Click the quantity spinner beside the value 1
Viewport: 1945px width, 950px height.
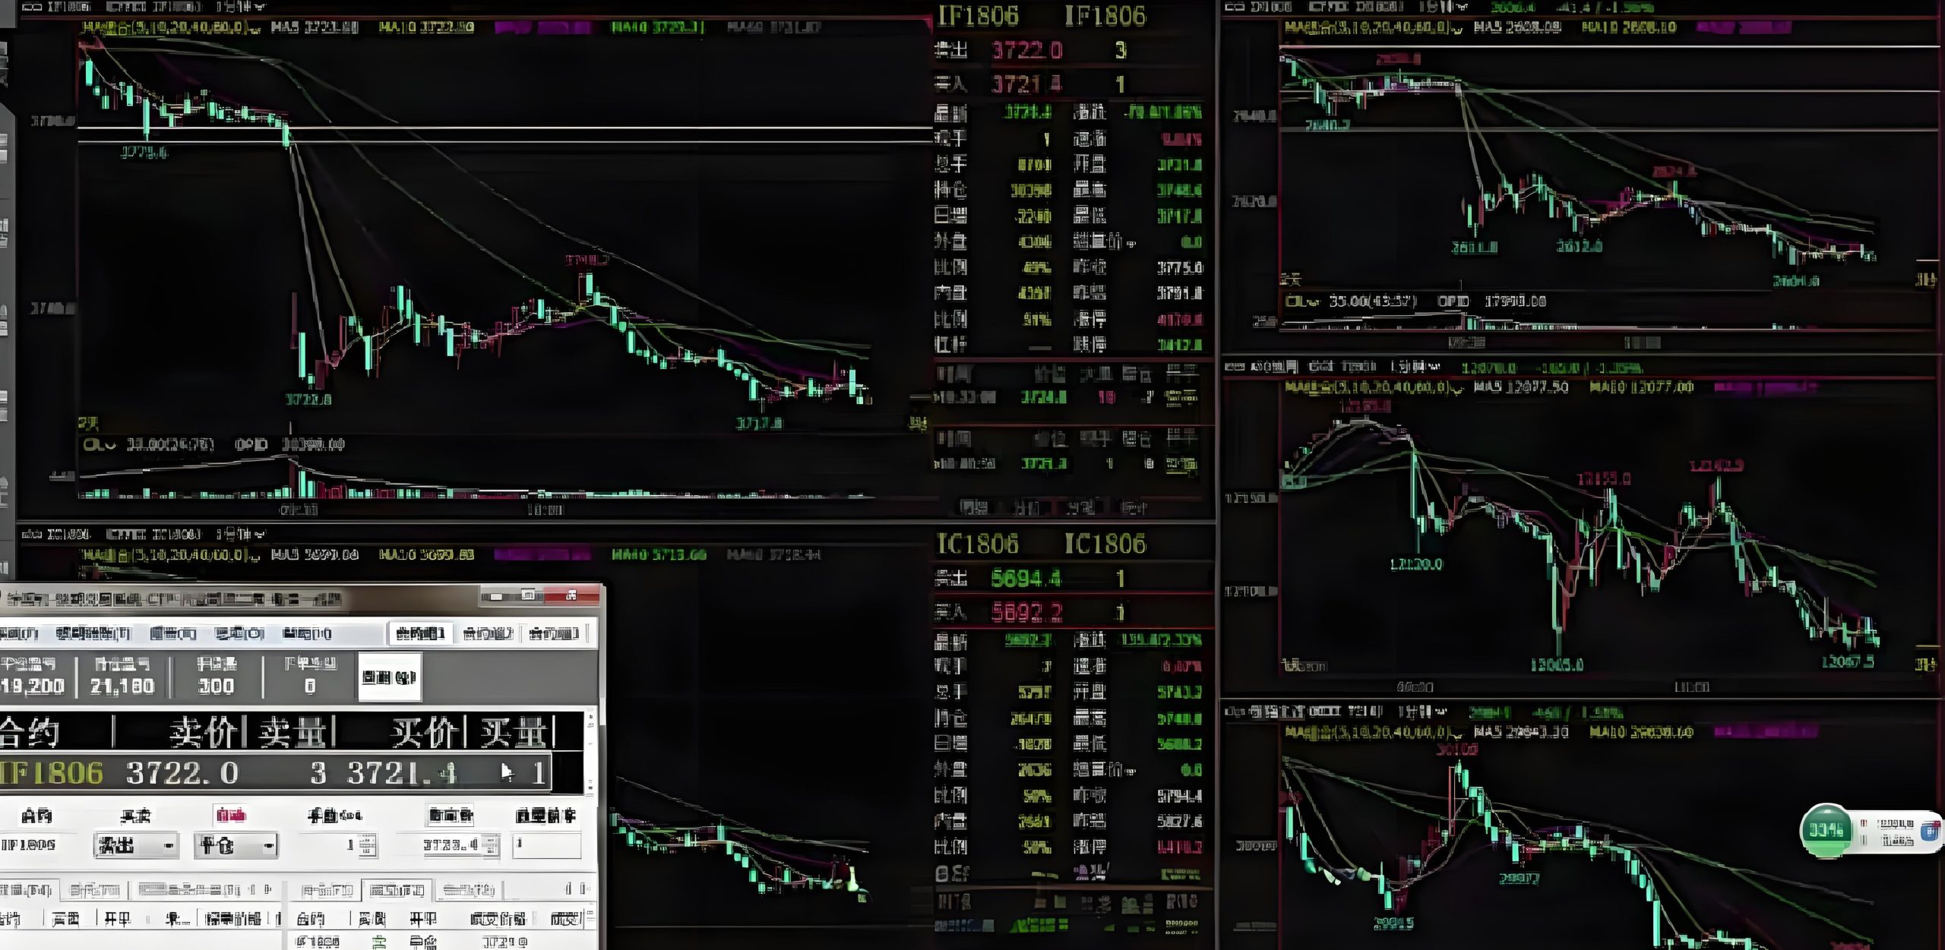point(366,845)
